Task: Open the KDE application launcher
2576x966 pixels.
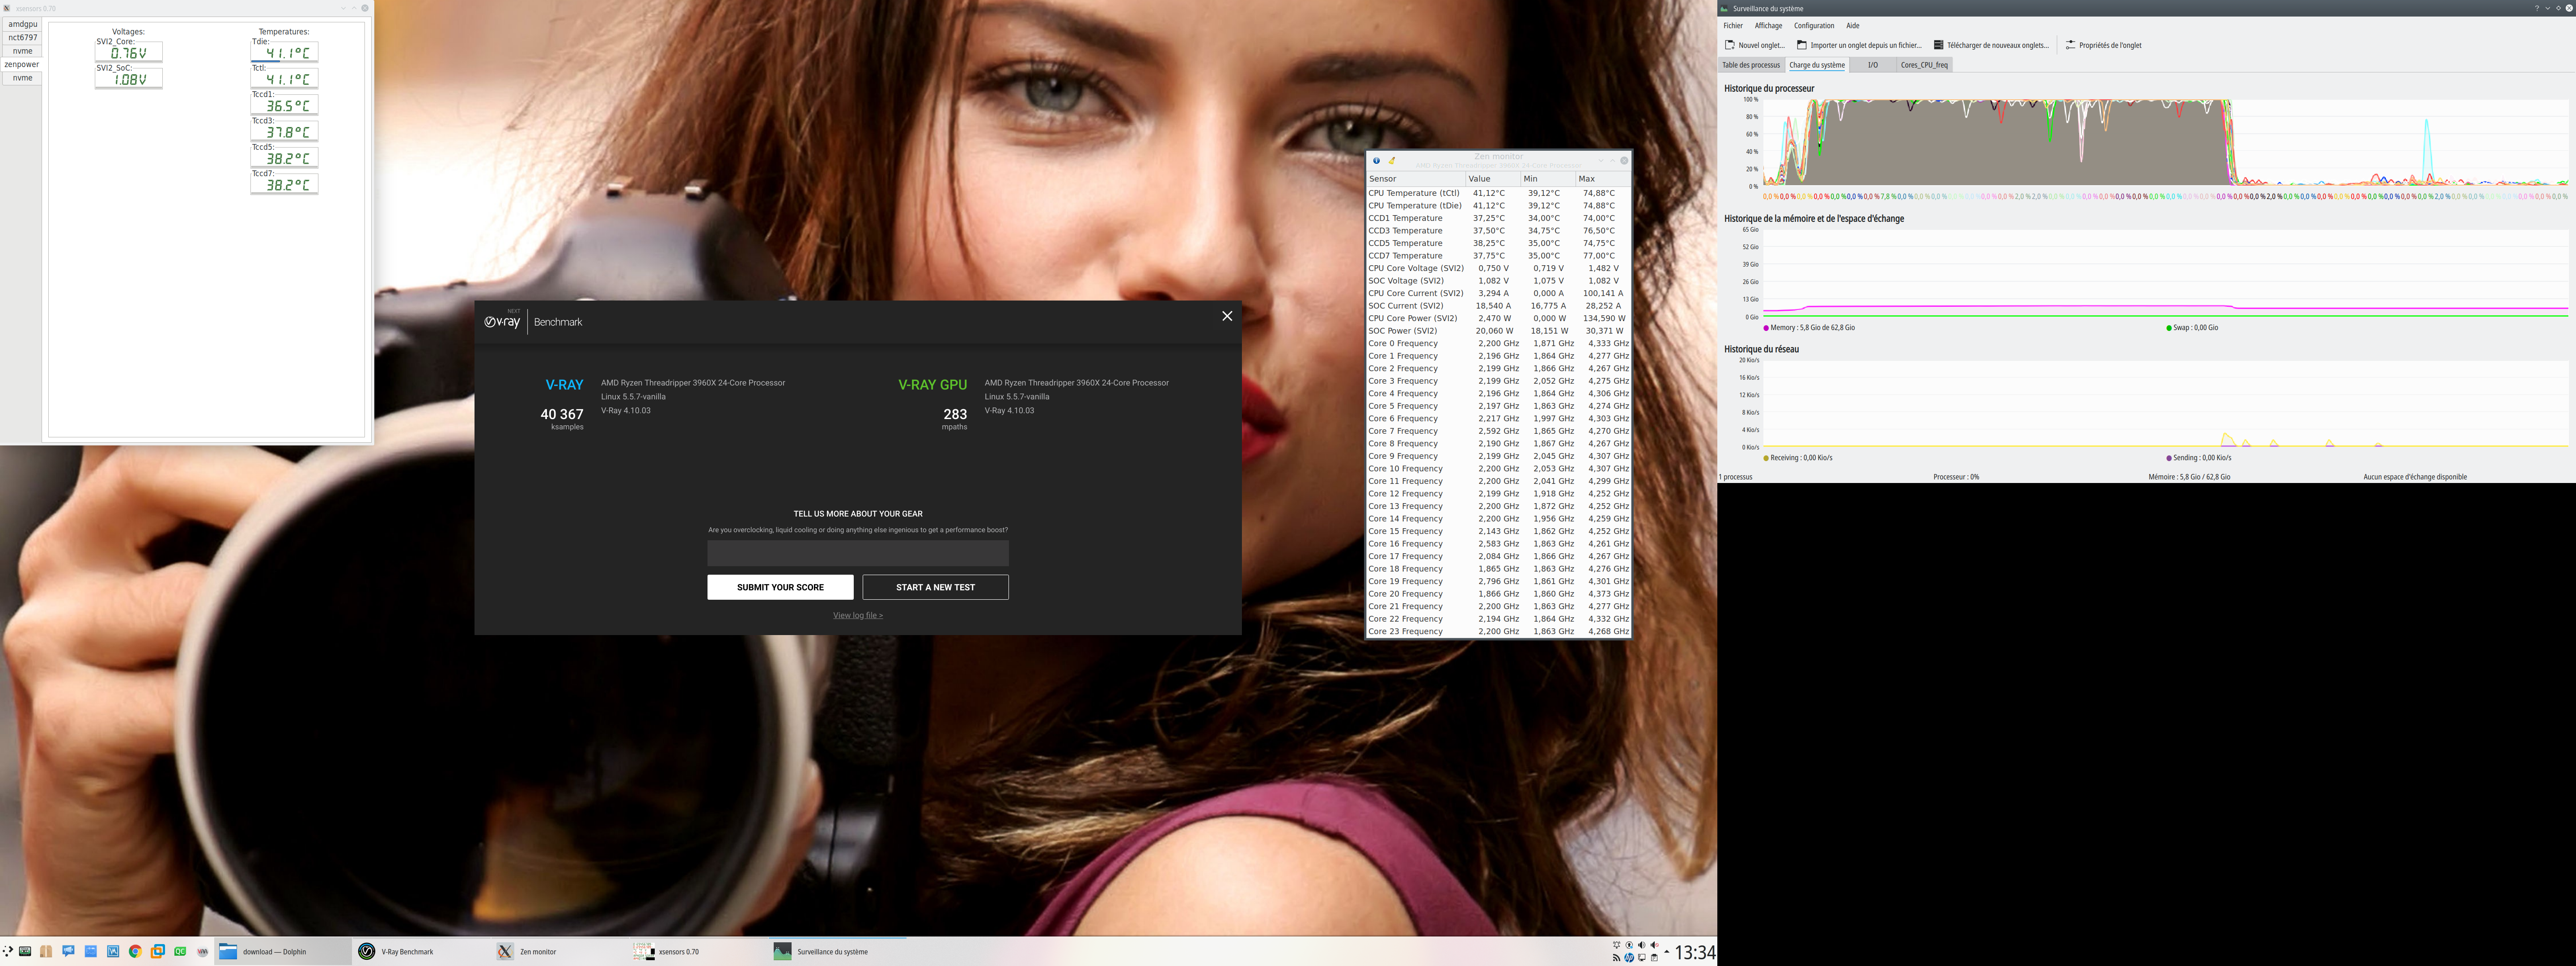Action: click(8, 951)
